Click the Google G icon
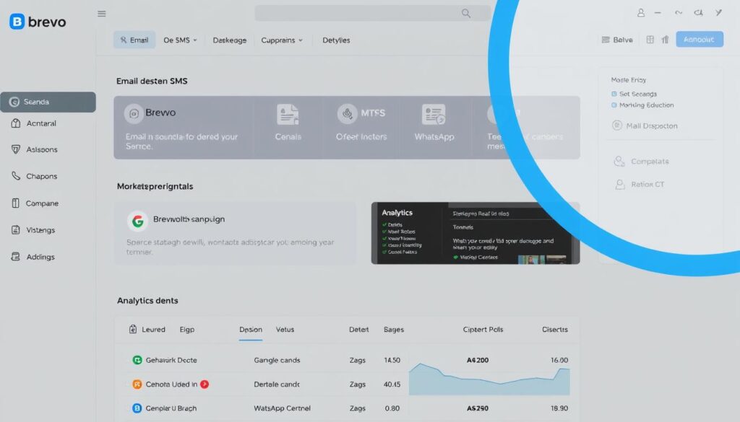Viewport: 740px width, 422px height. coord(137,221)
